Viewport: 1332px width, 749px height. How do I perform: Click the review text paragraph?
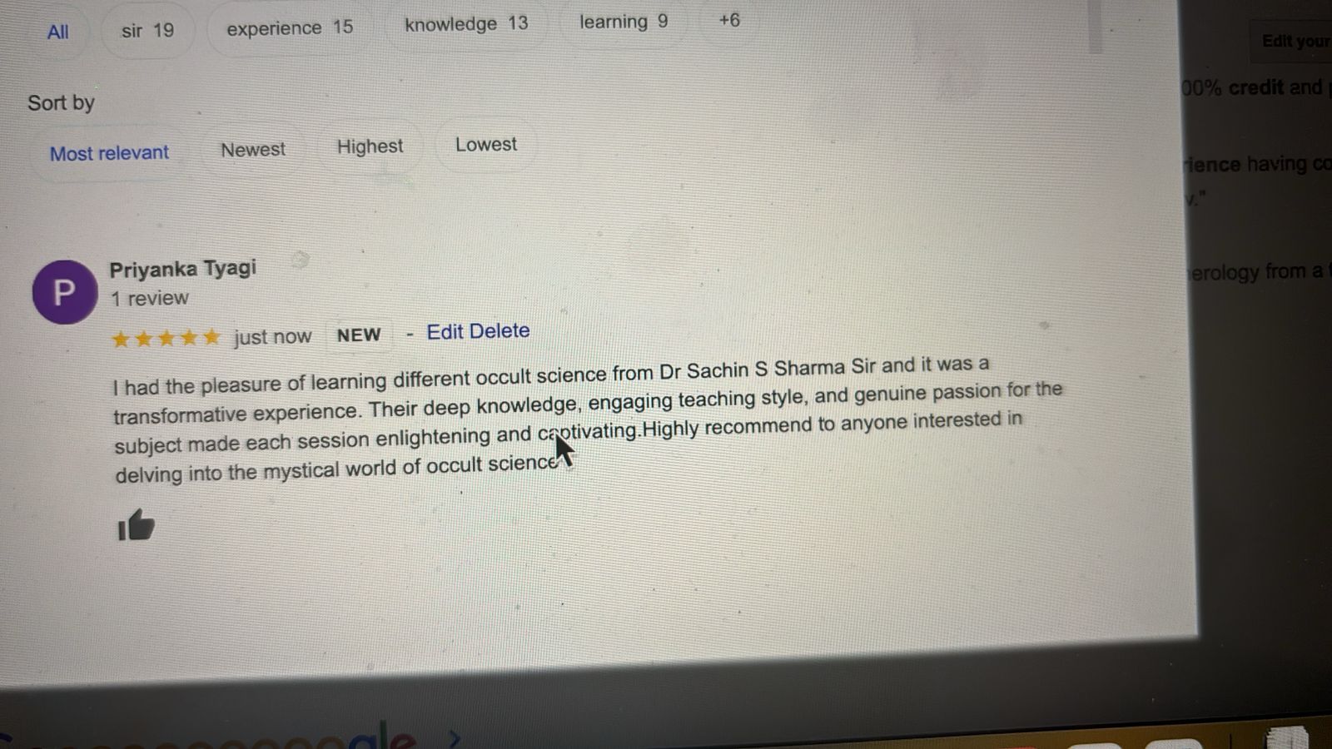pos(588,419)
